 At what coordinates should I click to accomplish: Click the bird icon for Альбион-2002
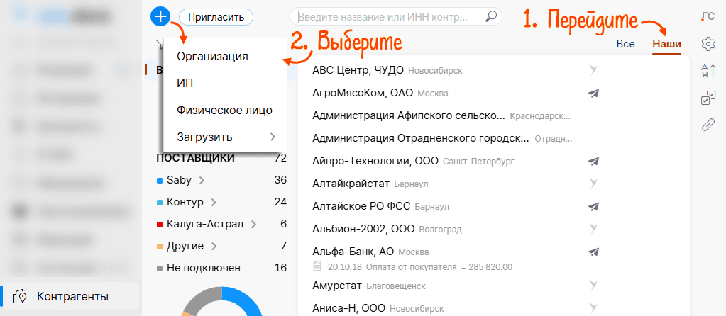pyautogui.click(x=593, y=229)
